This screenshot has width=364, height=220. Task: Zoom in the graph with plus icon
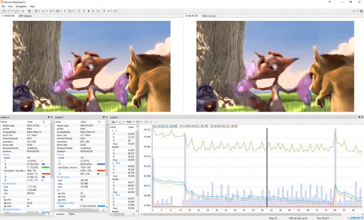150,122
